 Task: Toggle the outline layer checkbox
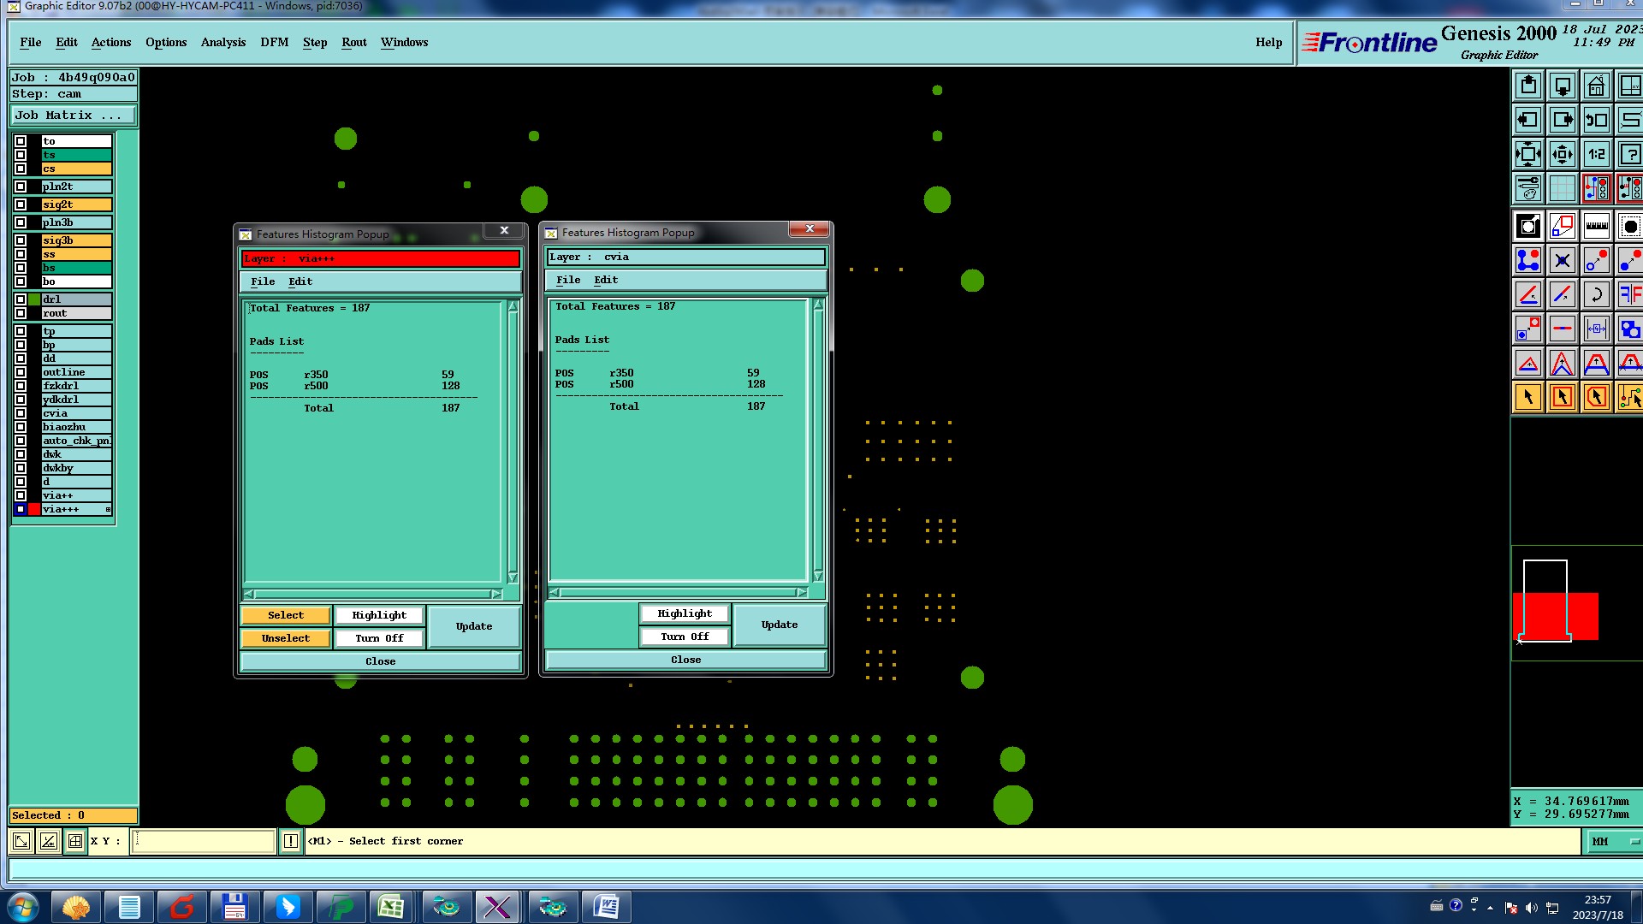[x=21, y=372]
